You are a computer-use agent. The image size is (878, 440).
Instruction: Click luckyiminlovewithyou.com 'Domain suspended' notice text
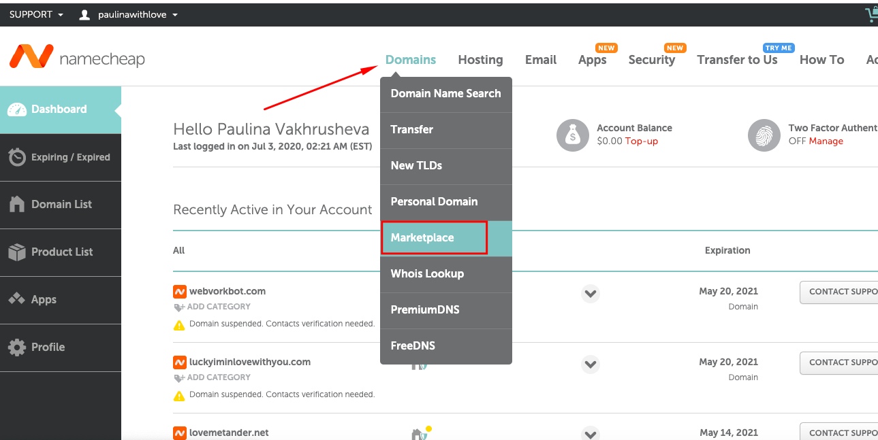pyautogui.click(x=282, y=394)
